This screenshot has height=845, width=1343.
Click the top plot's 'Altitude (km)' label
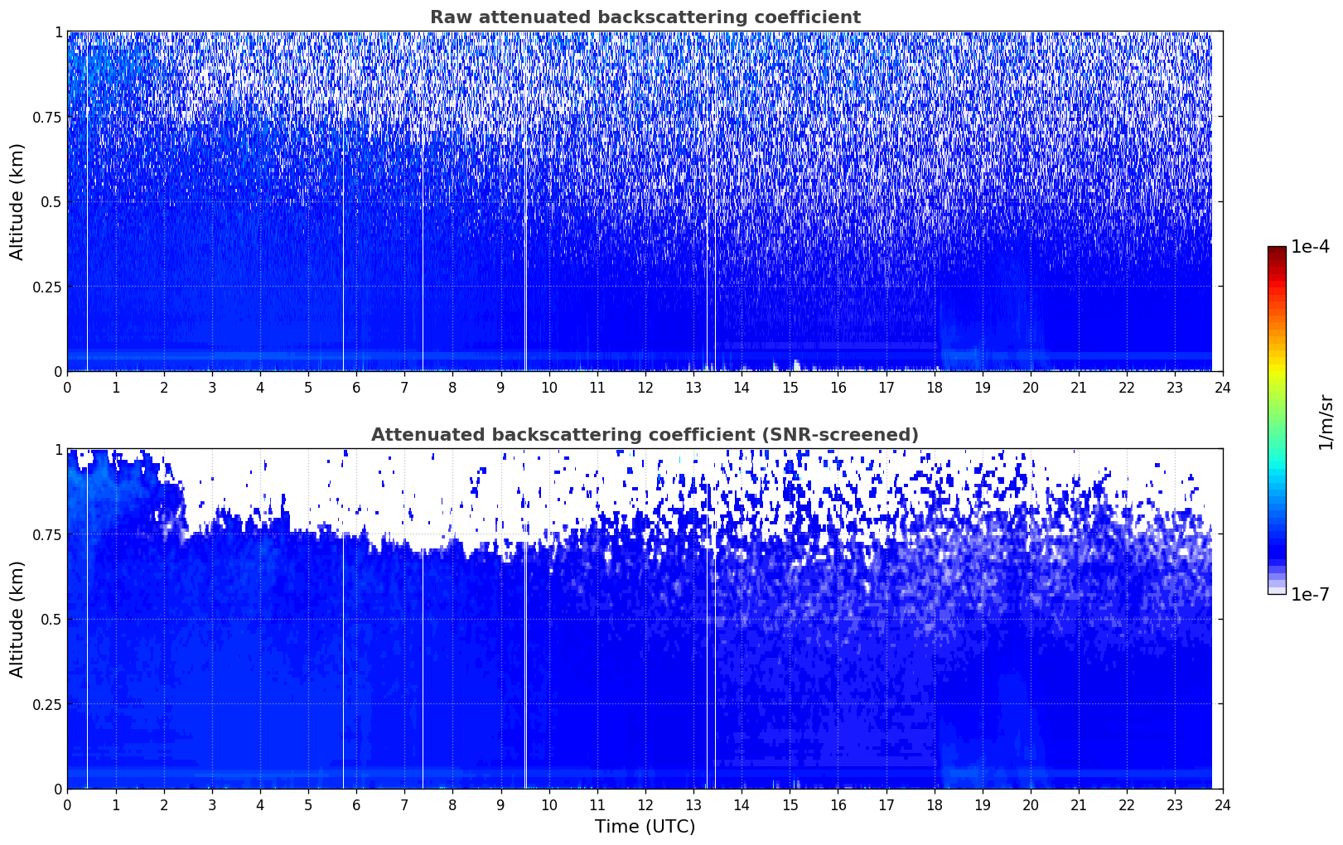point(17,201)
